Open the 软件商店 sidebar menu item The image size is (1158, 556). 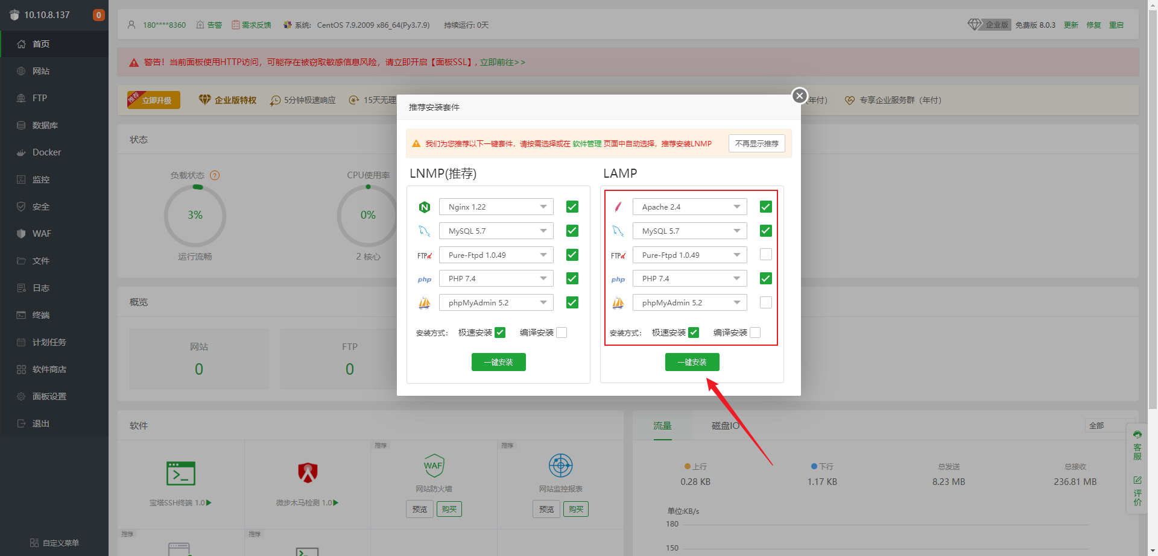(54, 369)
